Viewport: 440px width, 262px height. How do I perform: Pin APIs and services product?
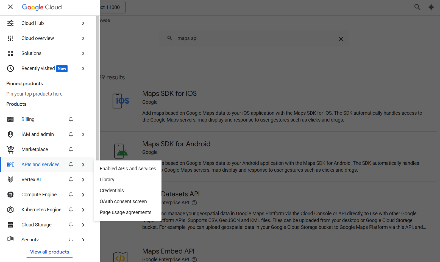(71, 165)
